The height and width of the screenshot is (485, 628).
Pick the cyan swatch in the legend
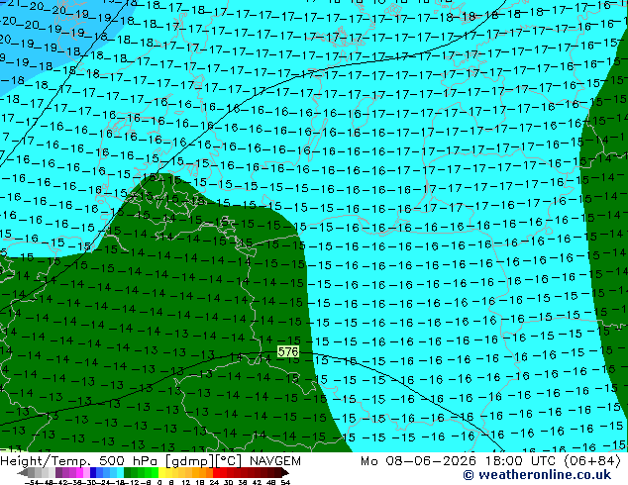click(120, 473)
